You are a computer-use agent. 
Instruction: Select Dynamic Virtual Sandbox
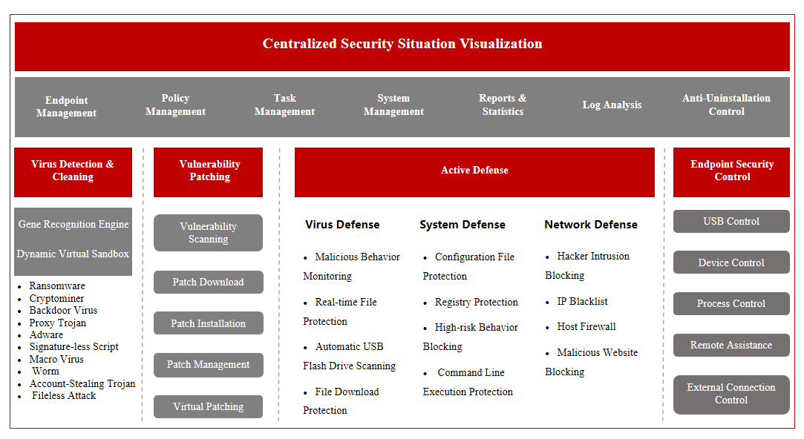pos(73,254)
